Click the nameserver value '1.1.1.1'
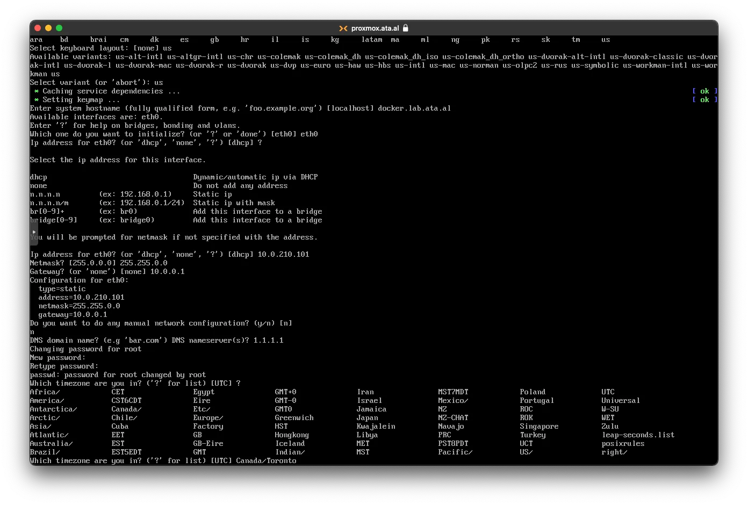 [x=269, y=341]
